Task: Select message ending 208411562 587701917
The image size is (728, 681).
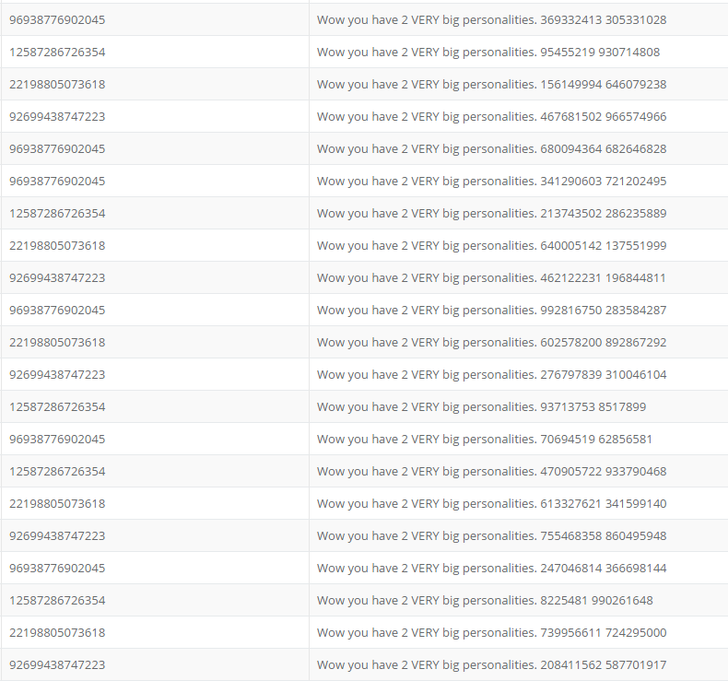Action: 492,665
